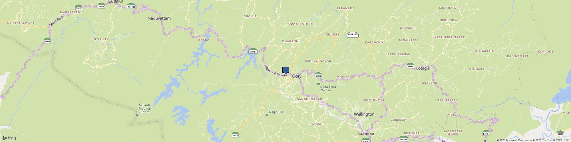
Task: Click the Nilgiri Hills peak icon
Action: click(x=267, y=115)
